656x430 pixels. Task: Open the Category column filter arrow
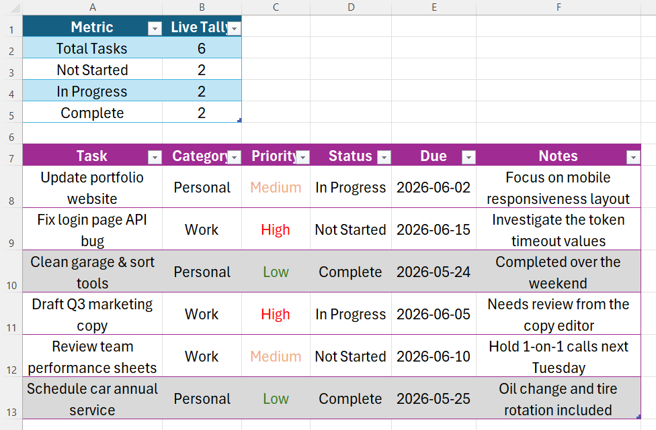(235, 158)
